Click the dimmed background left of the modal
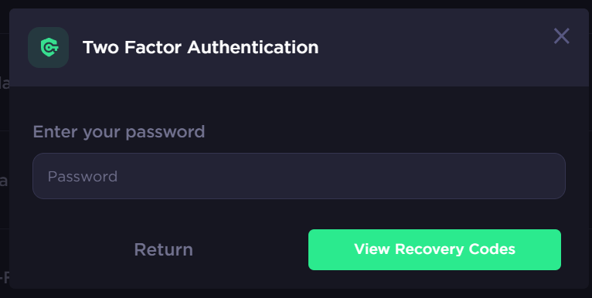Image resolution: width=592 pixels, height=298 pixels. (4, 151)
